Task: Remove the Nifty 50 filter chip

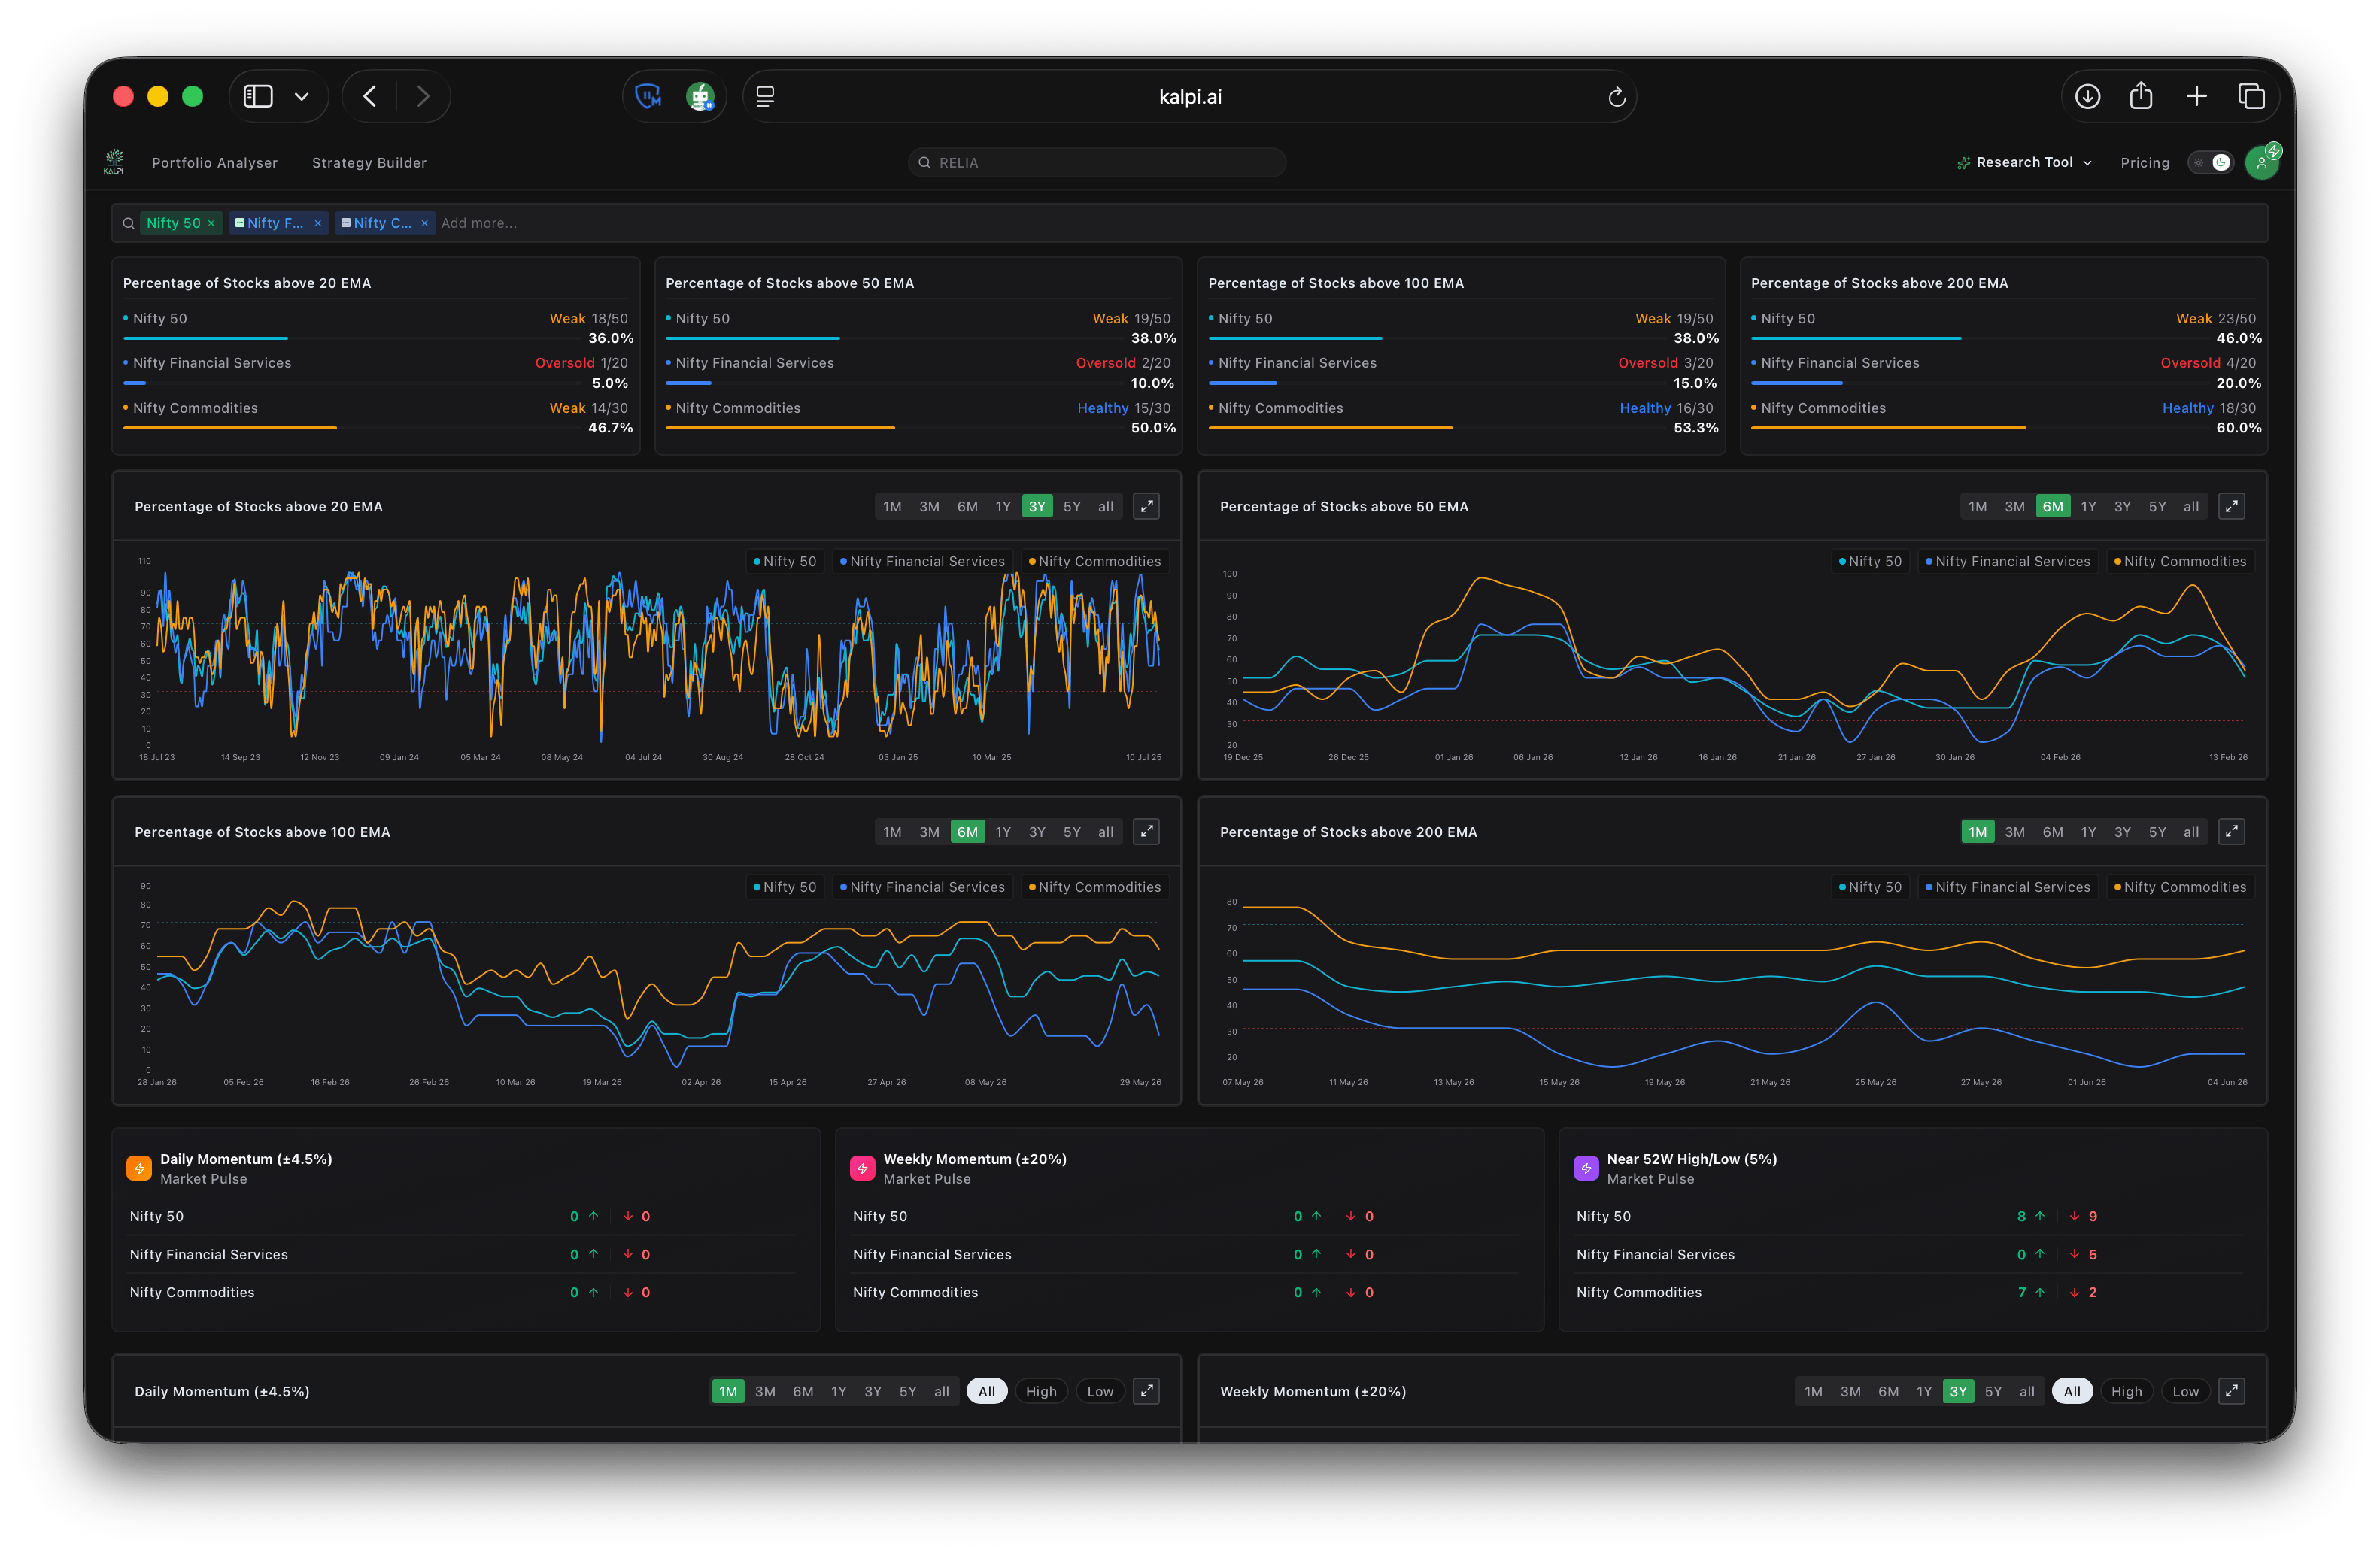Action: pyautogui.click(x=211, y=223)
